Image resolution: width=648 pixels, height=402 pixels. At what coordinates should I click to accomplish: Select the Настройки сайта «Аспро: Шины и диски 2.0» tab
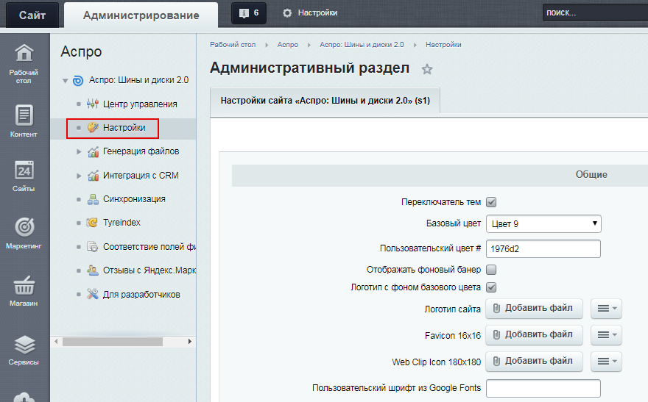pos(325,100)
